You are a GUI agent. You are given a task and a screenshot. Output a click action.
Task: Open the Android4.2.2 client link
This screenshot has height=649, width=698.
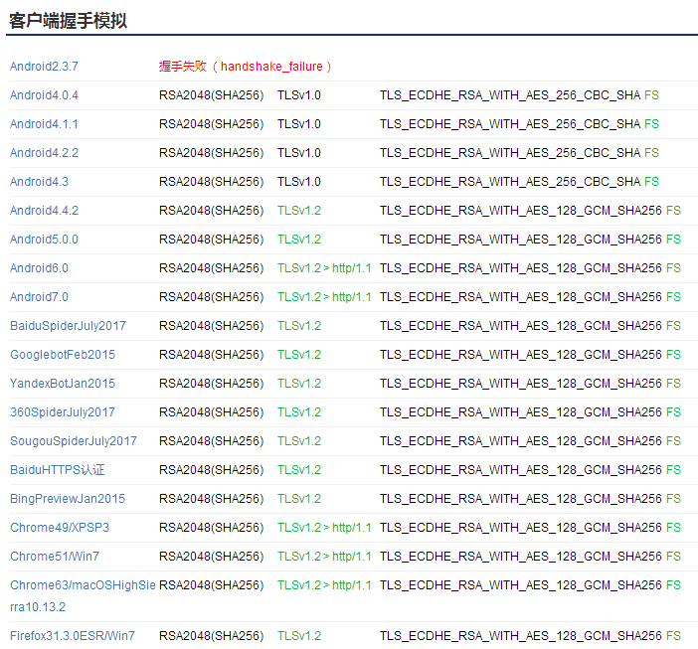(44, 153)
